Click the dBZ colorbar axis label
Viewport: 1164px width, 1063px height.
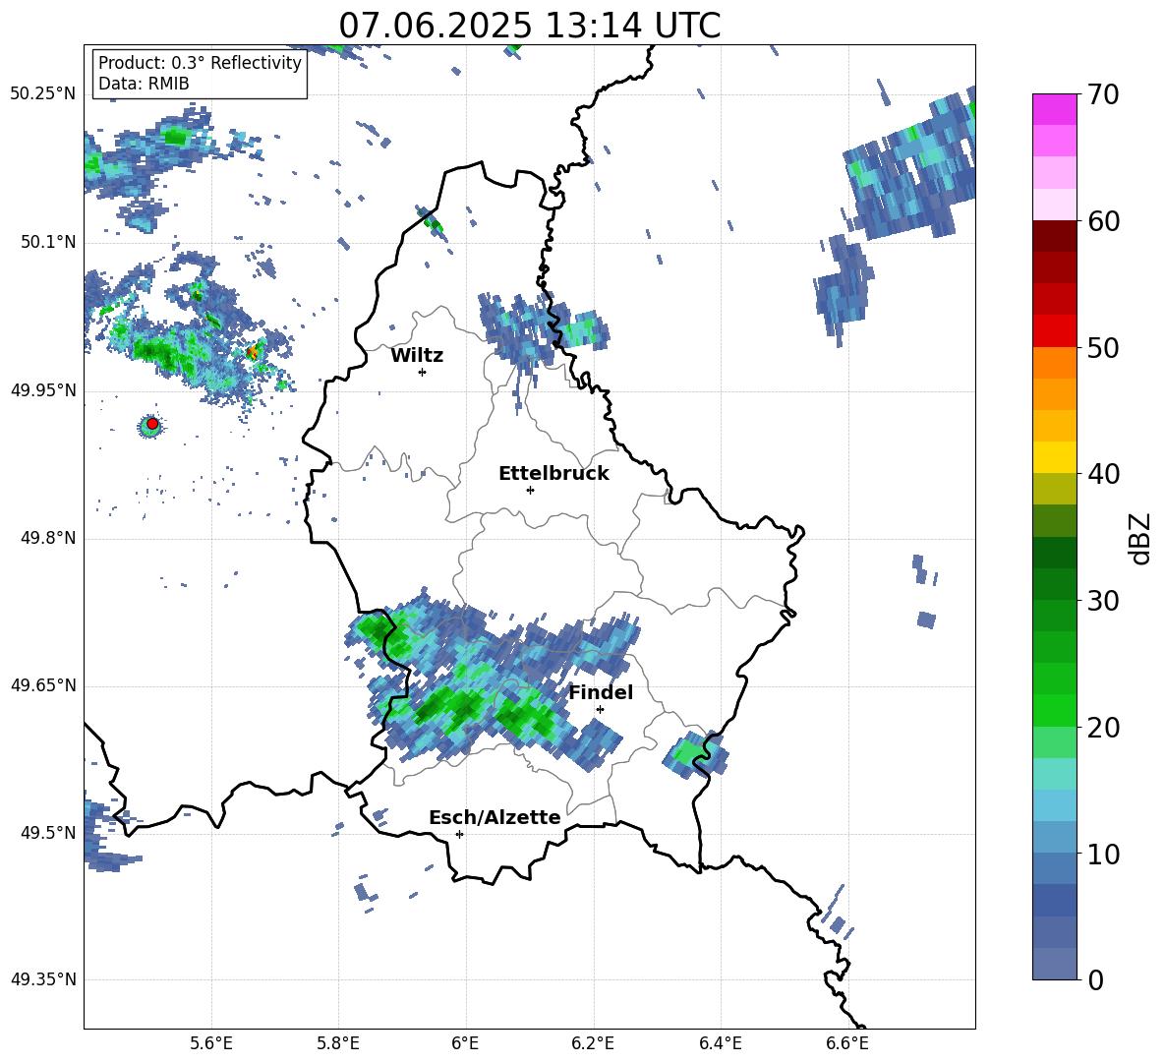(x=1139, y=538)
